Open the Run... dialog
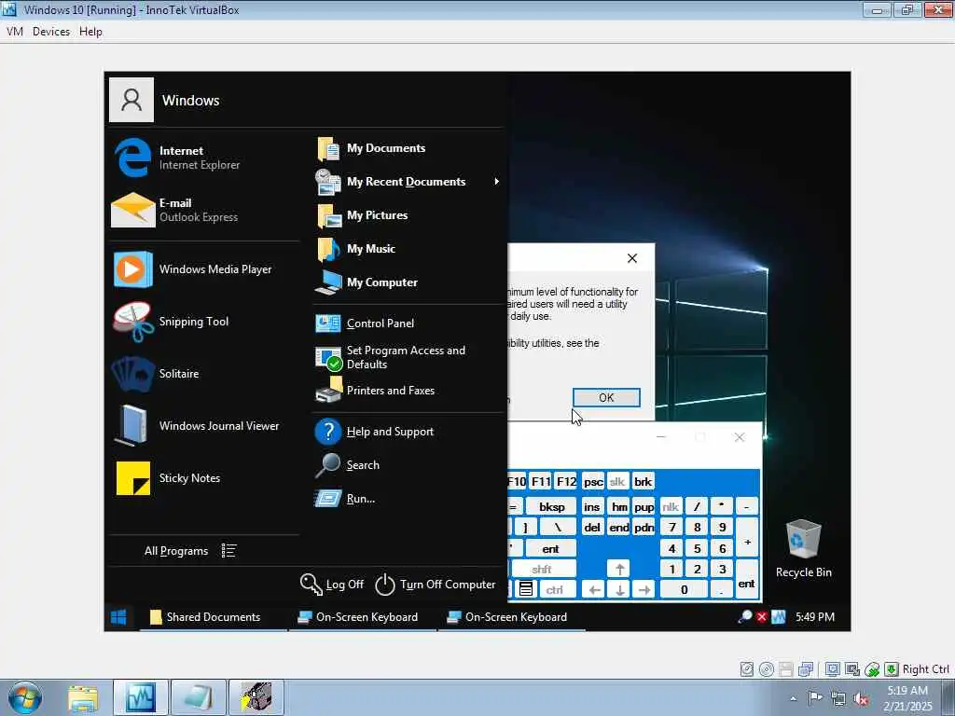955x716 pixels. [408, 499]
